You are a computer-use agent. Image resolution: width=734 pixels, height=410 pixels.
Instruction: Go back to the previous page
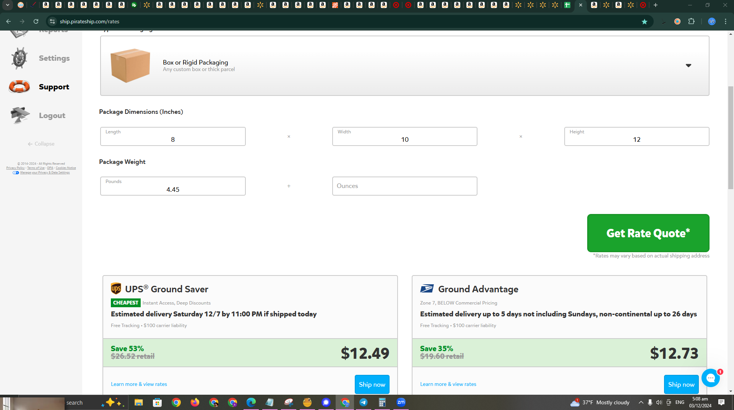8,21
